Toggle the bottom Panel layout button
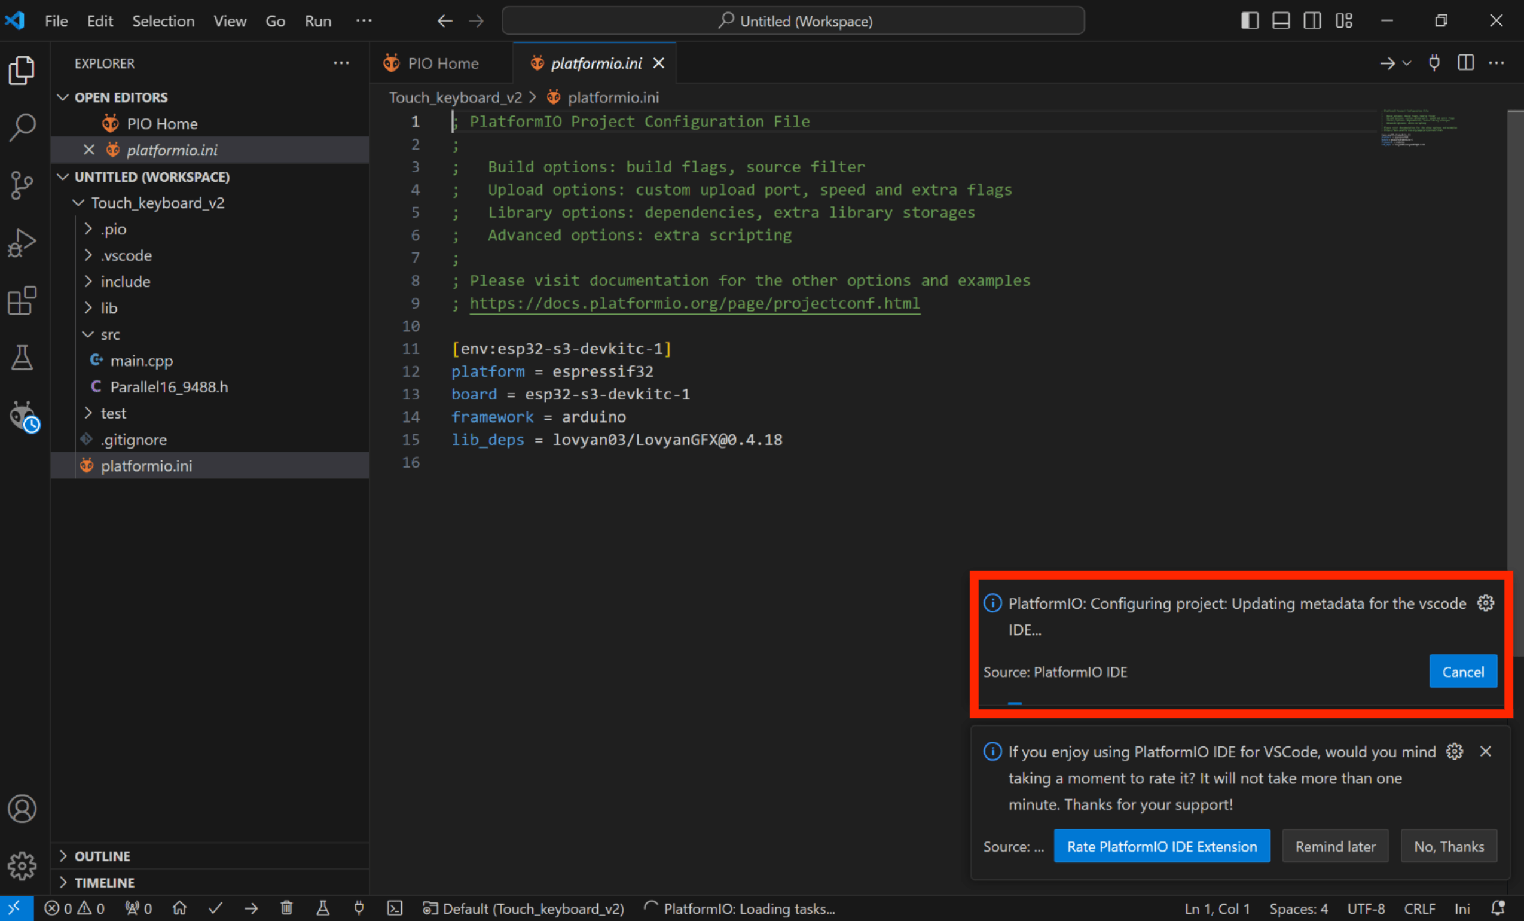This screenshot has width=1524, height=921. (x=1281, y=20)
